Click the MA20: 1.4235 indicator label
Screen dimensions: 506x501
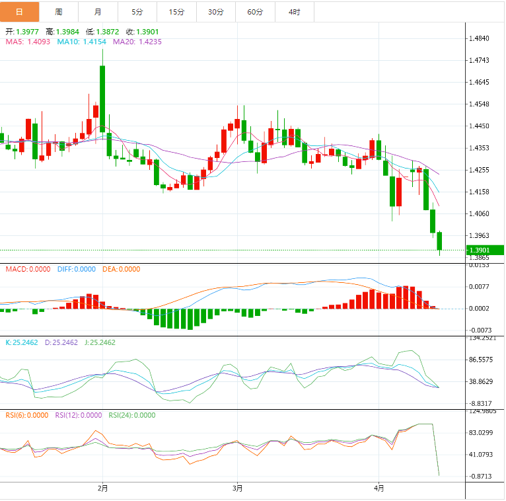[137, 42]
